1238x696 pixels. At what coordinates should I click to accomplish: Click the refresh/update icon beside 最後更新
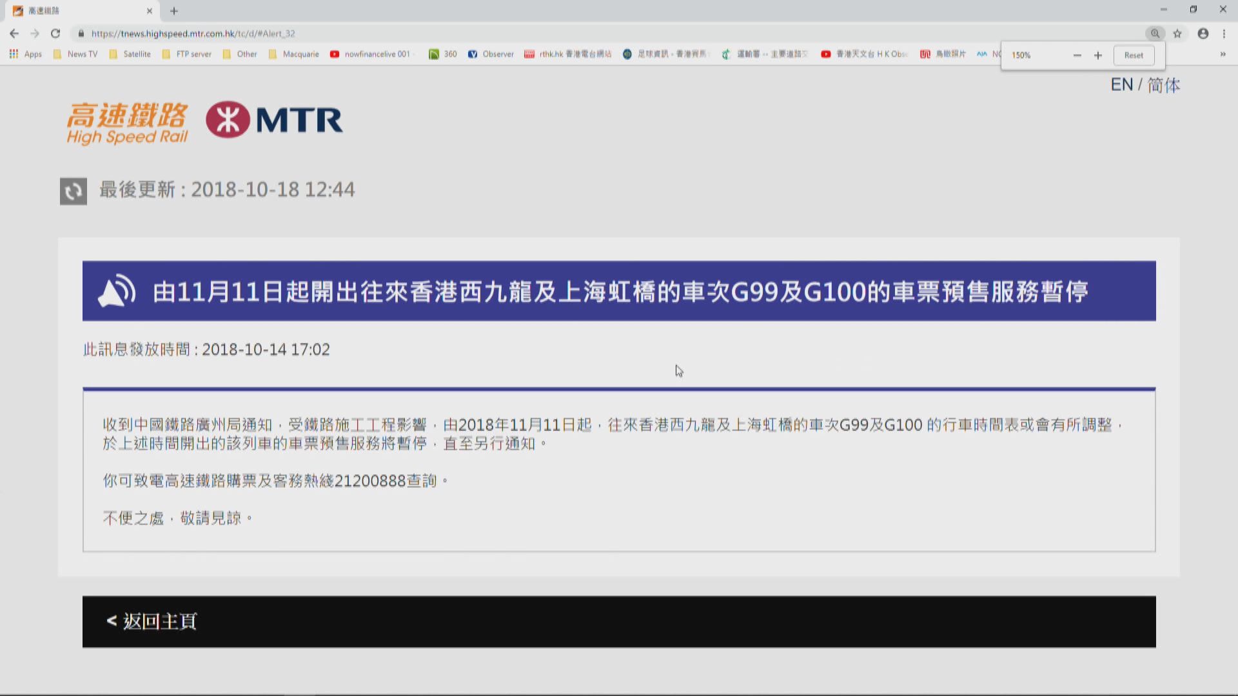(x=73, y=190)
